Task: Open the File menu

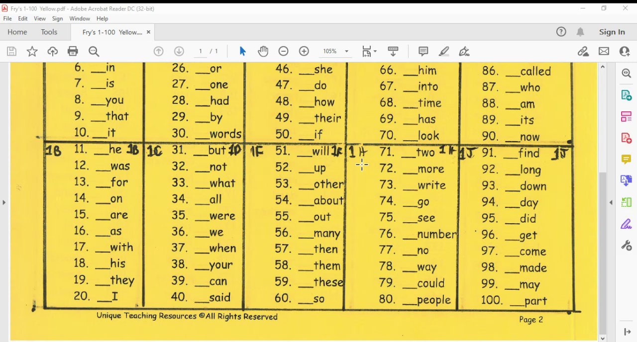Action: (x=7, y=18)
